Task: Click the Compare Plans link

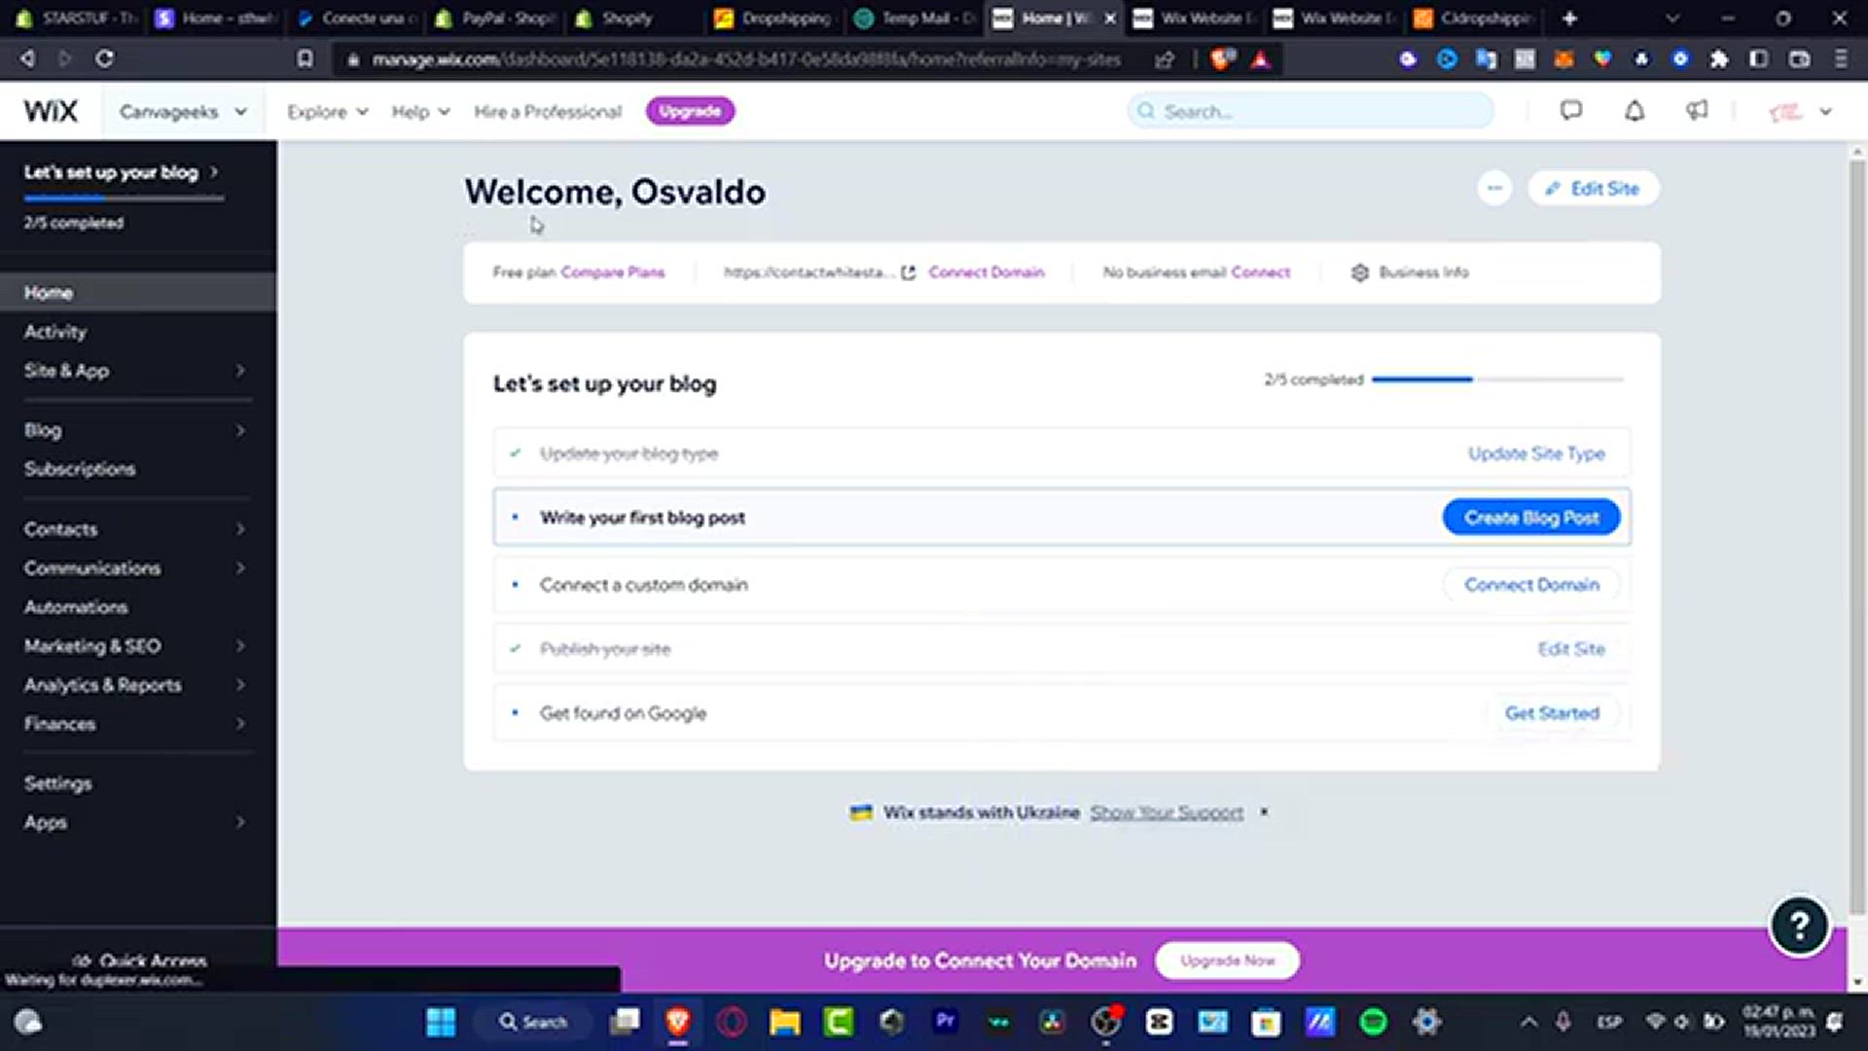Action: [613, 272]
